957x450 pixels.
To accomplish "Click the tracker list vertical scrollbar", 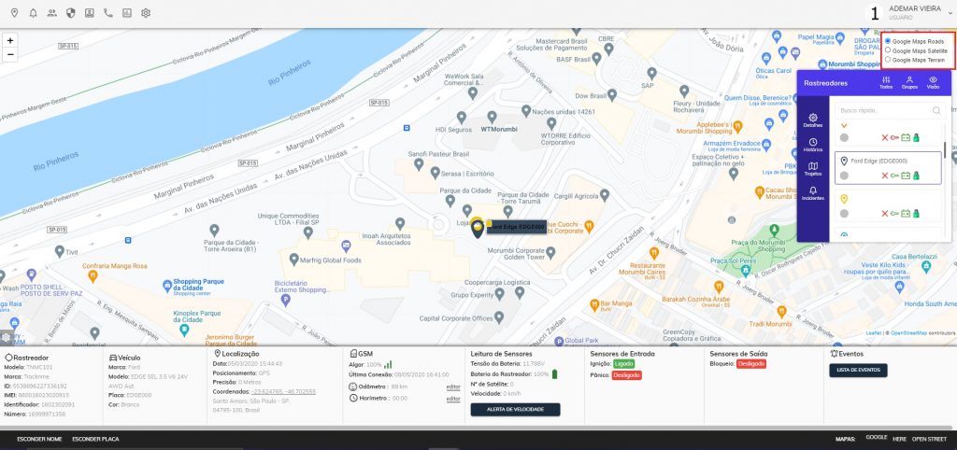I will (946, 149).
